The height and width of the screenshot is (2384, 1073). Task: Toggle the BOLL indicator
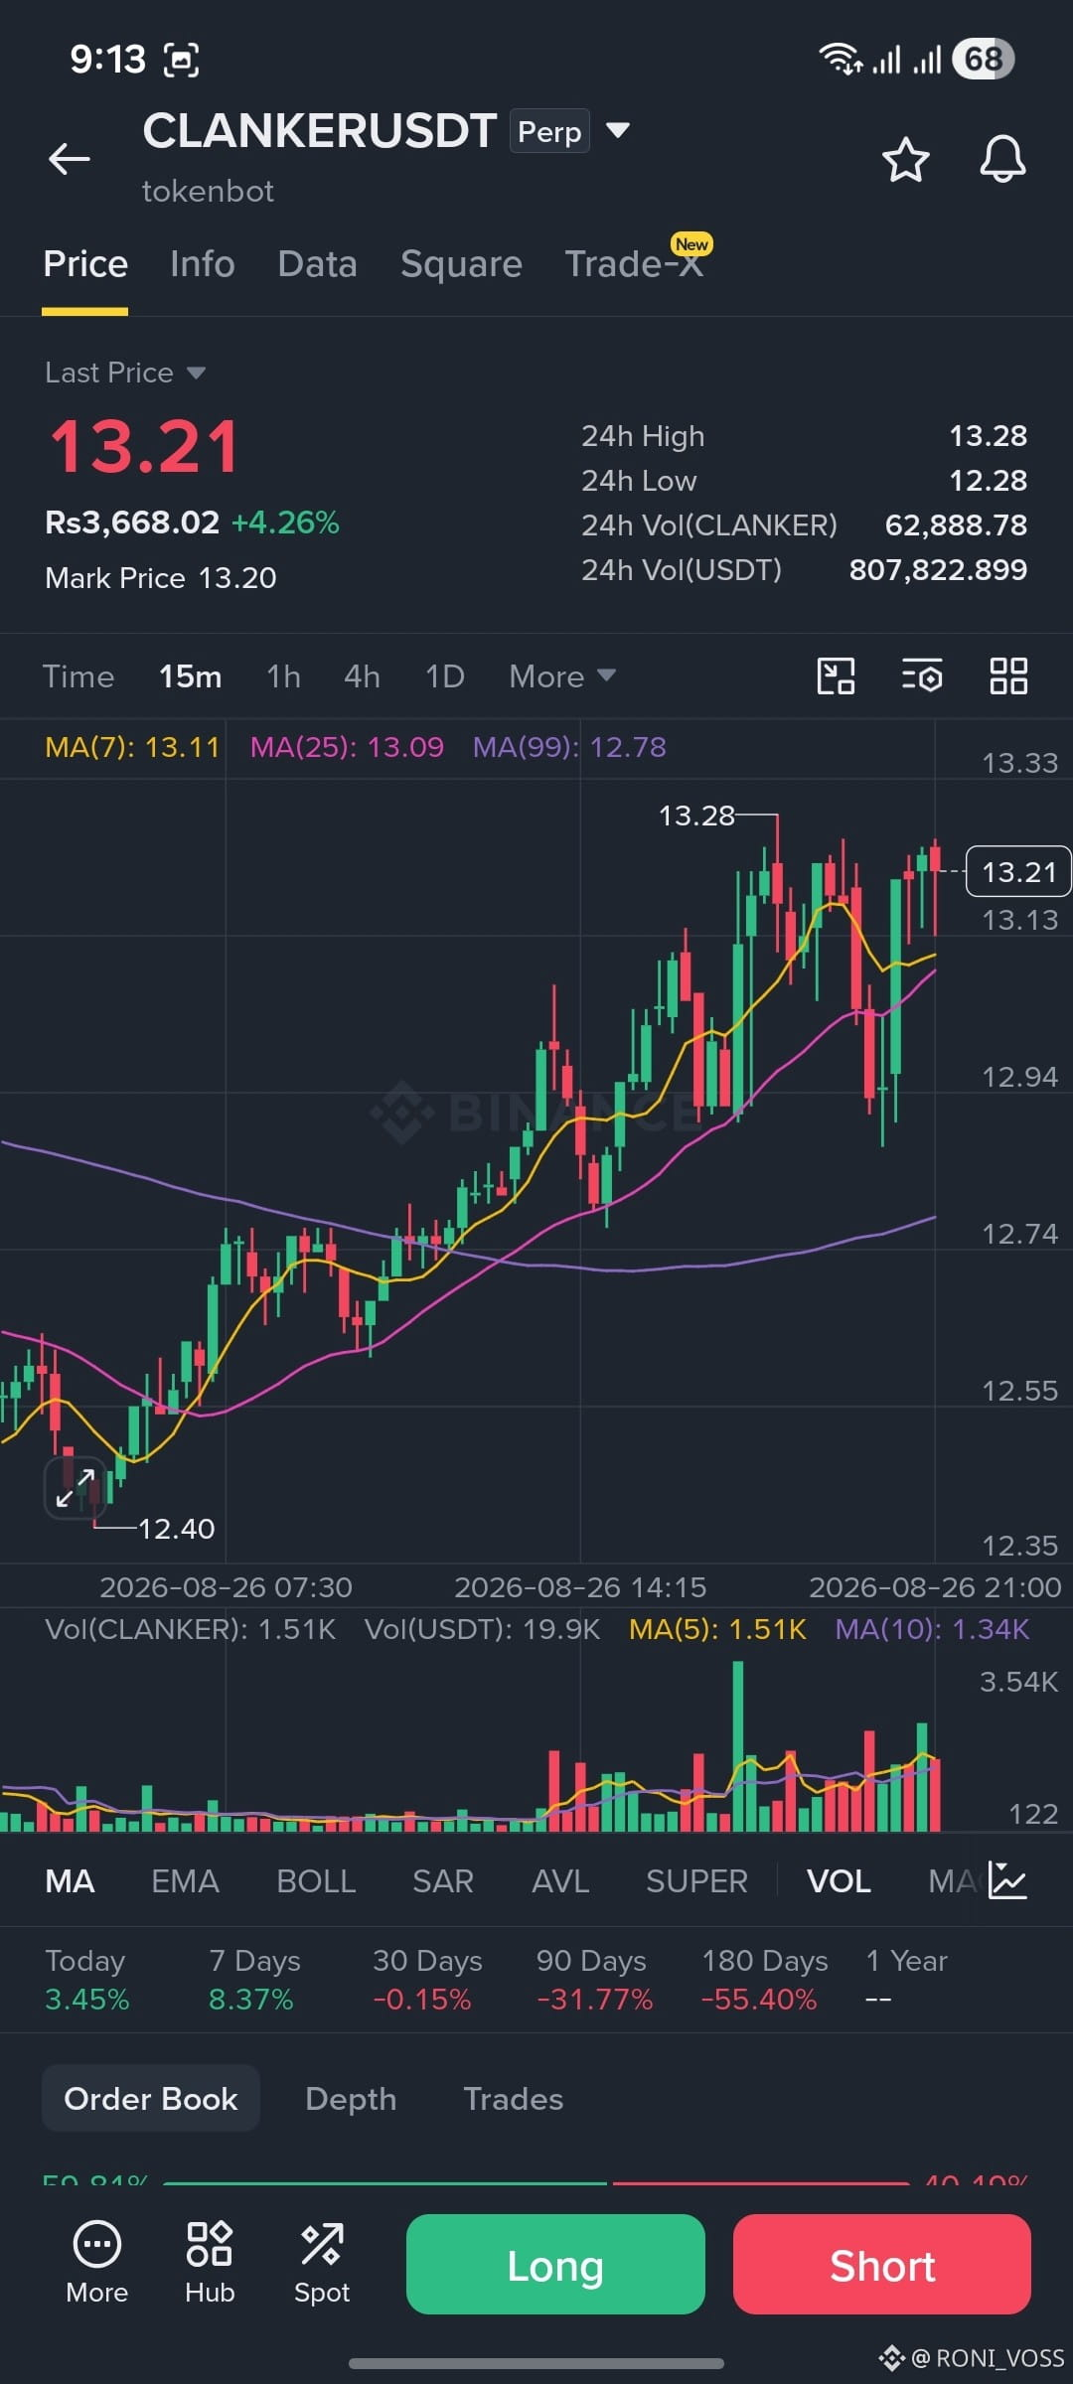pos(316,1881)
